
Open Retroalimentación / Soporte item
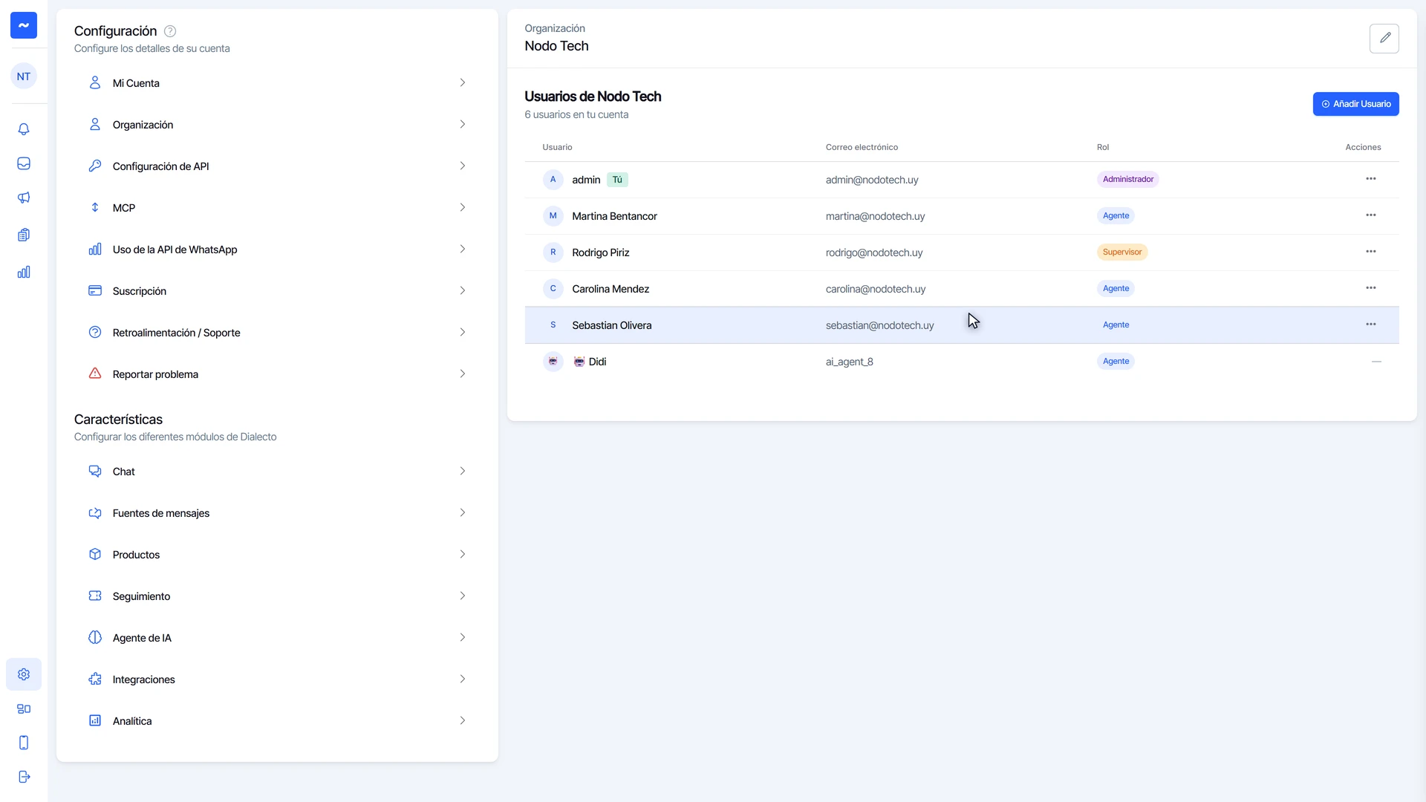pyautogui.click(x=277, y=333)
